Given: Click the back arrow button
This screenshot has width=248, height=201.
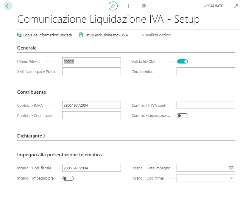Looking at the screenshot, I should click(8, 6).
